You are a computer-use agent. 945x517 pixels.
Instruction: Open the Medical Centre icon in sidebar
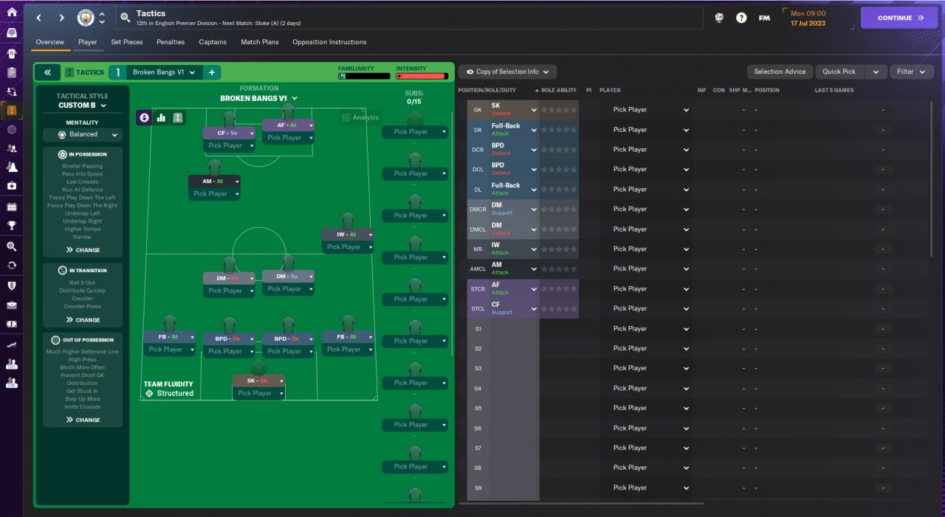pos(11,187)
